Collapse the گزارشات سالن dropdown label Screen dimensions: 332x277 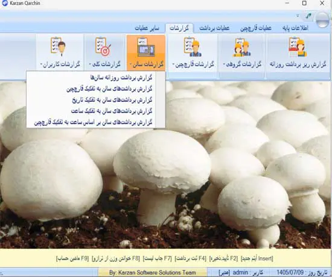tap(147, 64)
